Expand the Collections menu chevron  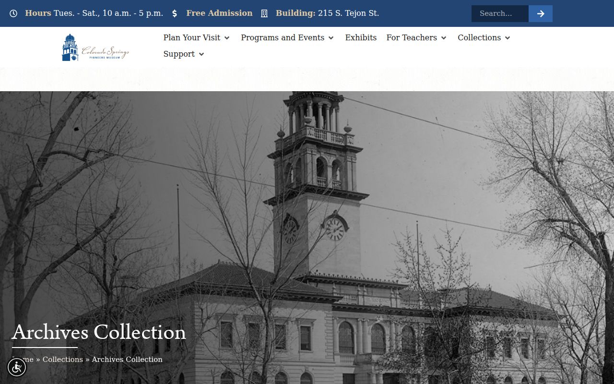point(508,38)
